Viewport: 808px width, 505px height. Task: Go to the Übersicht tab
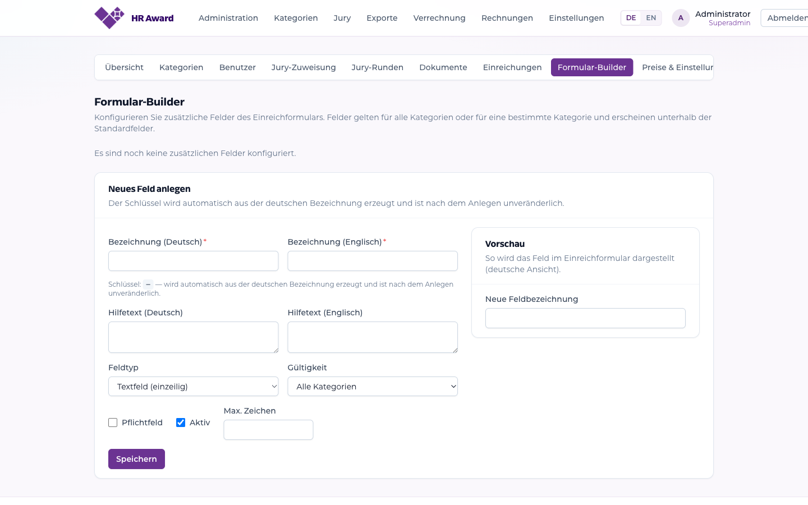click(124, 67)
